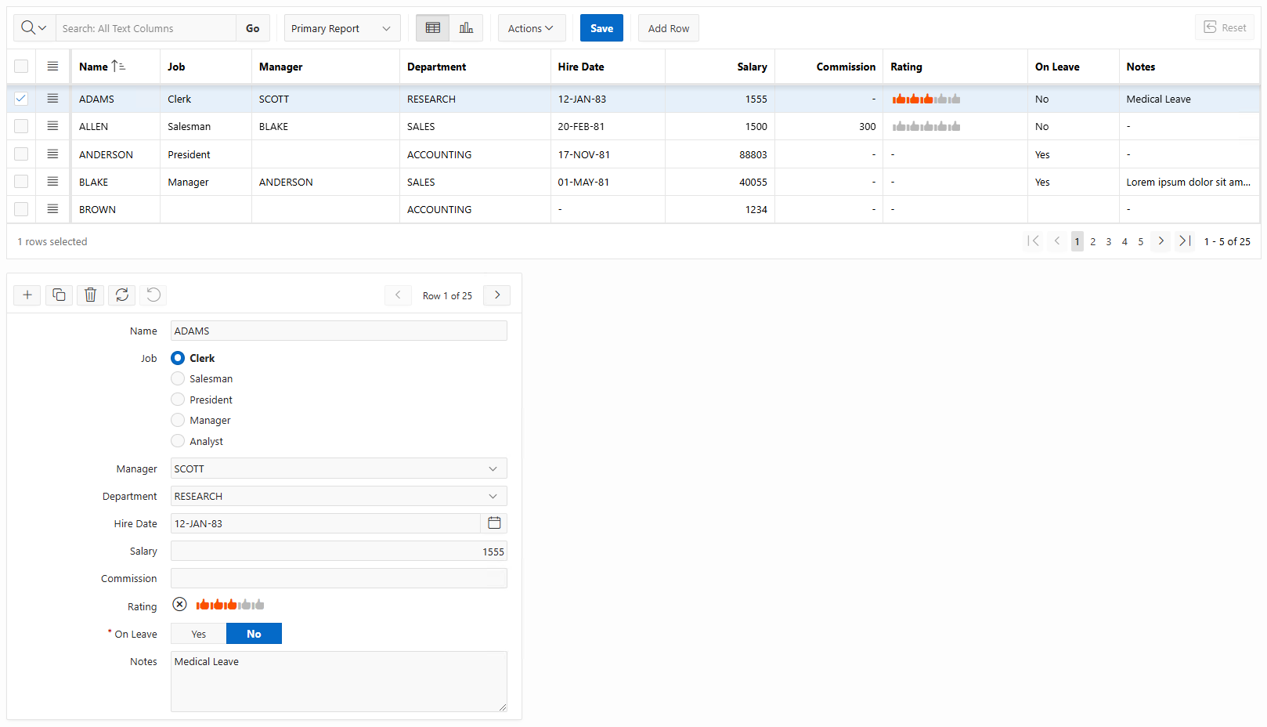Screen dimensions: 1267x727
Task: Select the President job radio button
Action: tap(178, 400)
